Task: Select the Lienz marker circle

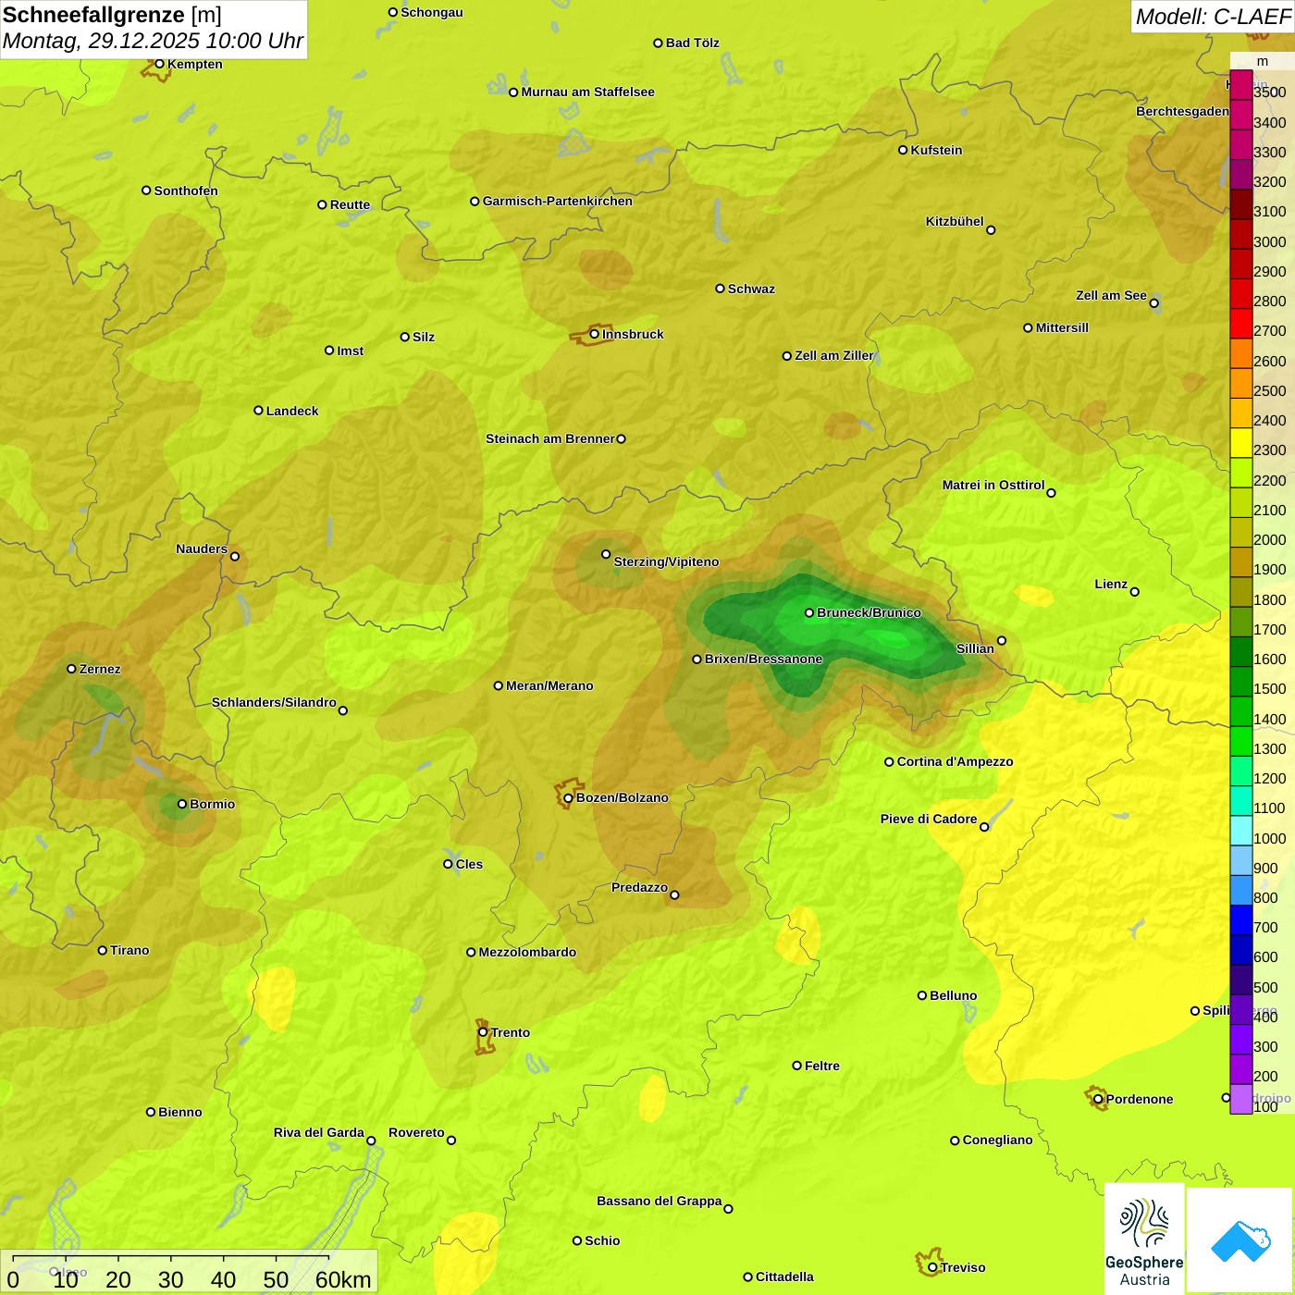Action: pyautogui.click(x=1135, y=592)
